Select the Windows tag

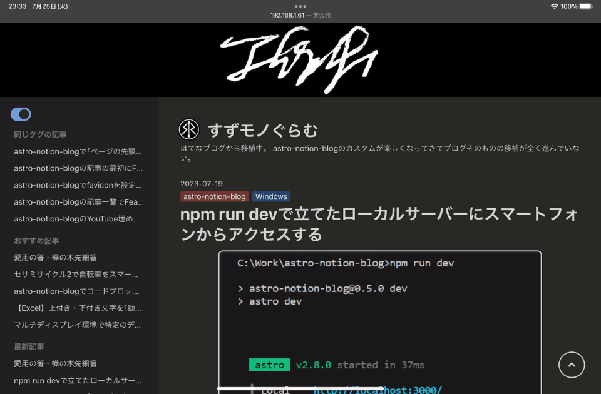[271, 196]
